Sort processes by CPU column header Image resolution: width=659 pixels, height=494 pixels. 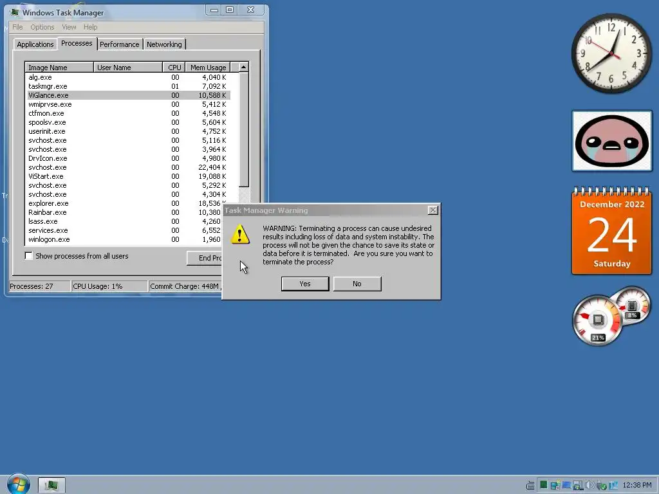point(174,67)
